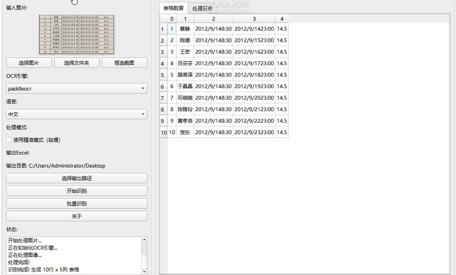
Task: Click the 批量识别 batch button
Action: point(77,204)
